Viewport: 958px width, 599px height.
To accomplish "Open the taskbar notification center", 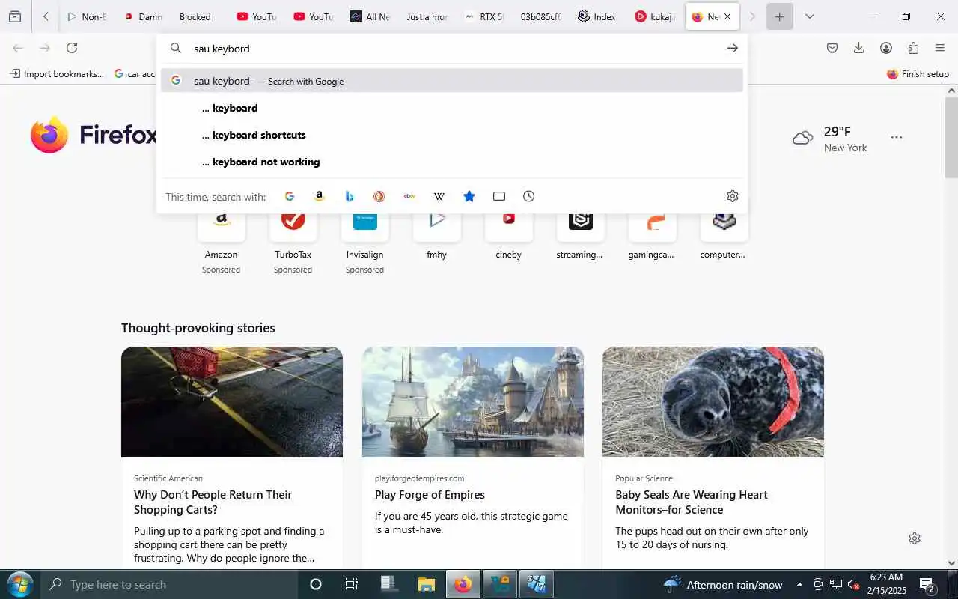I will tap(927, 585).
